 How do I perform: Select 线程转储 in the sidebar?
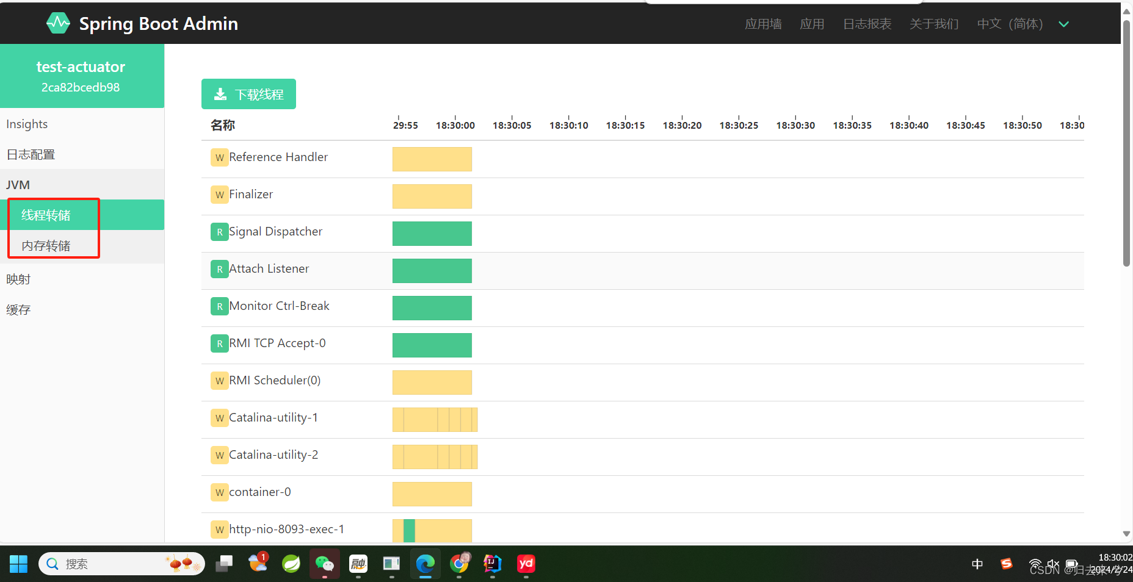82,215
